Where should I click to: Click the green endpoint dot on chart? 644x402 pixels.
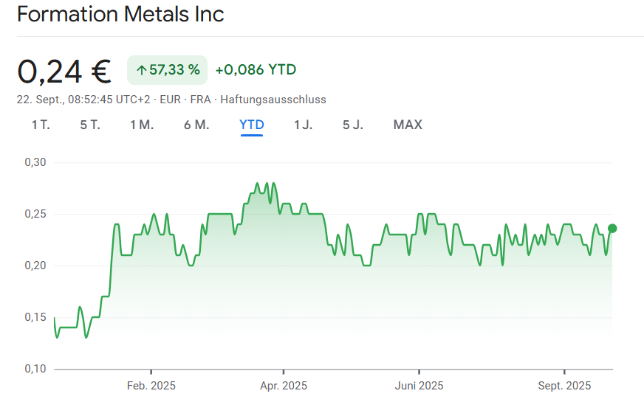[x=612, y=228]
